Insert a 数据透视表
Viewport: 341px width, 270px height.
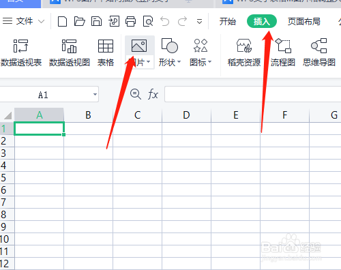(x=21, y=52)
